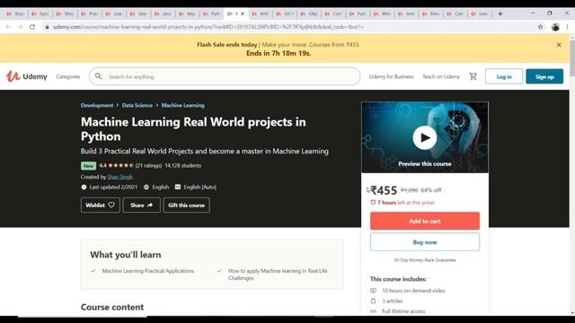Click the browser forward arrow
The image size is (575, 323).
(20, 27)
